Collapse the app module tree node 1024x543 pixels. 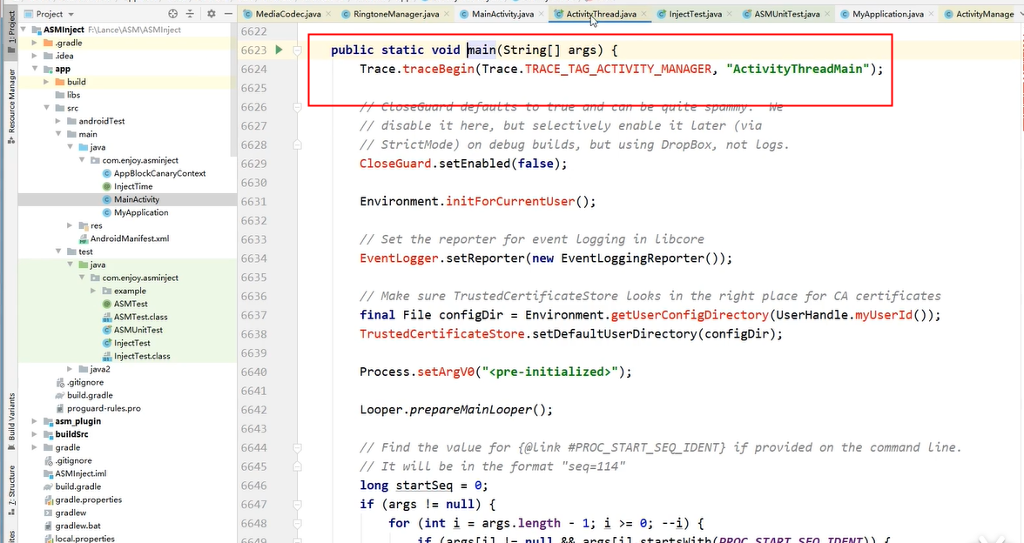(x=35, y=69)
